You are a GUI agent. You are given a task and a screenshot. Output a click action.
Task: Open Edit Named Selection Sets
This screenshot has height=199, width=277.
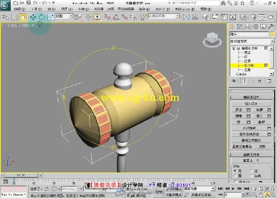point(143,17)
